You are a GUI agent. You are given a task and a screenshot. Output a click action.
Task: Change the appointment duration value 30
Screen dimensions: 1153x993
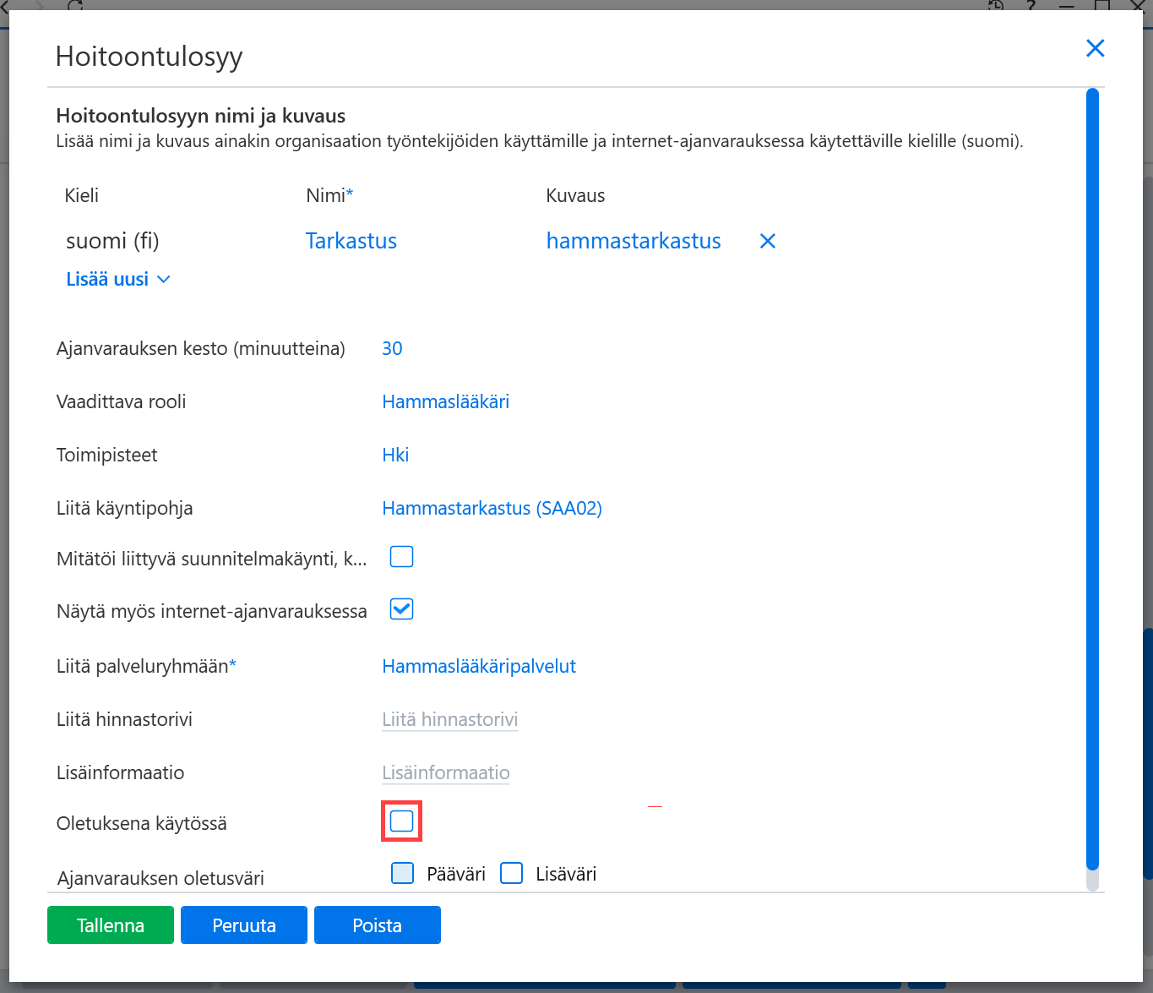click(x=392, y=348)
